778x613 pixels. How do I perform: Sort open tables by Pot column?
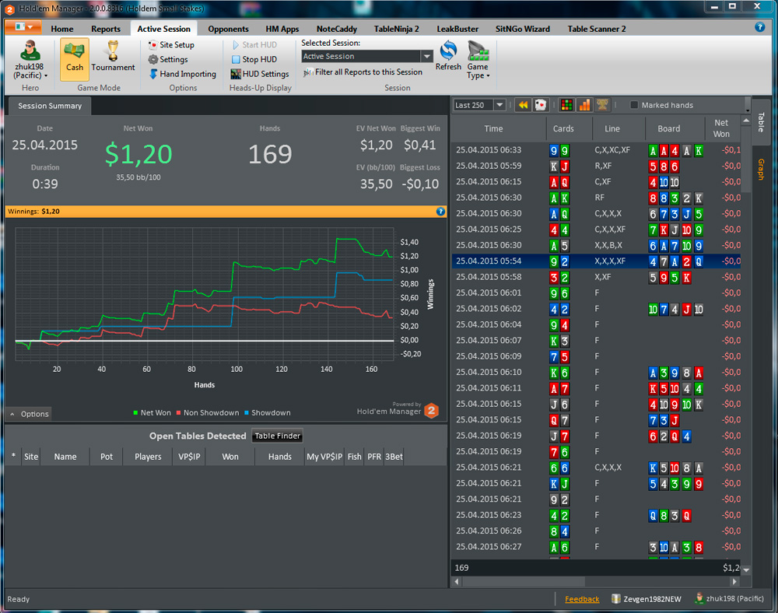pos(107,457)
